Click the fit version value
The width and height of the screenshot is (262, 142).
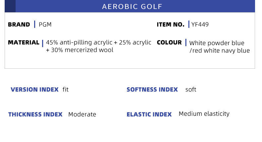coord(66,90)
